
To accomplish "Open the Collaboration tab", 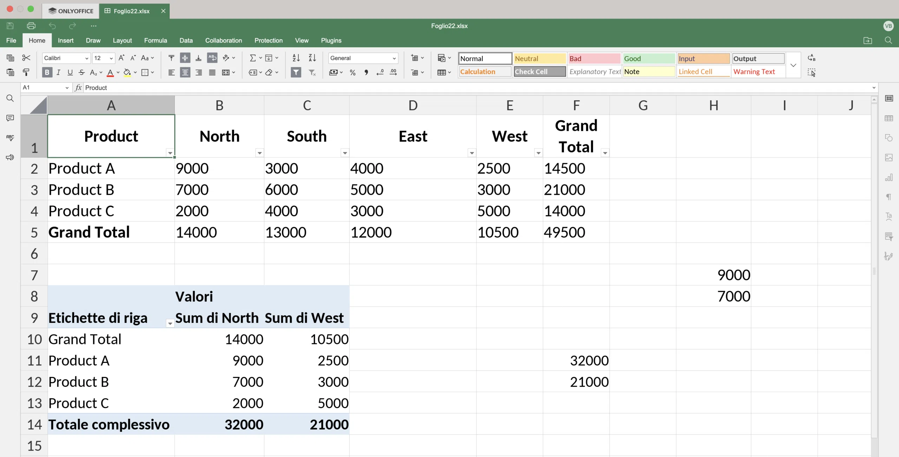I will click(x=223, y=40).
